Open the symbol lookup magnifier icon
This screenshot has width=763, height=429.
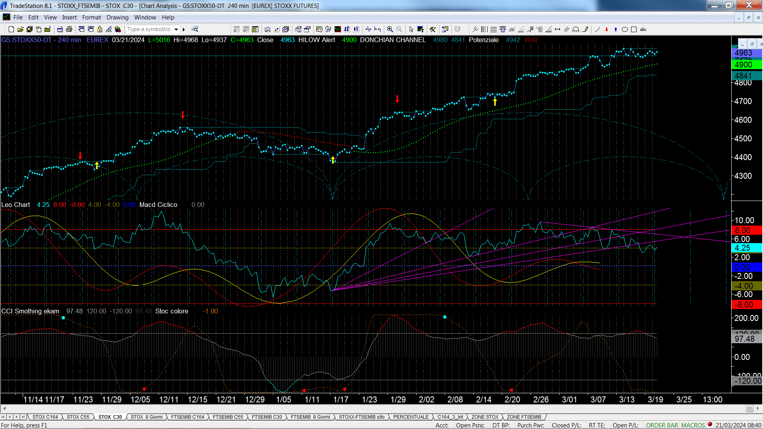click(195, 29)
